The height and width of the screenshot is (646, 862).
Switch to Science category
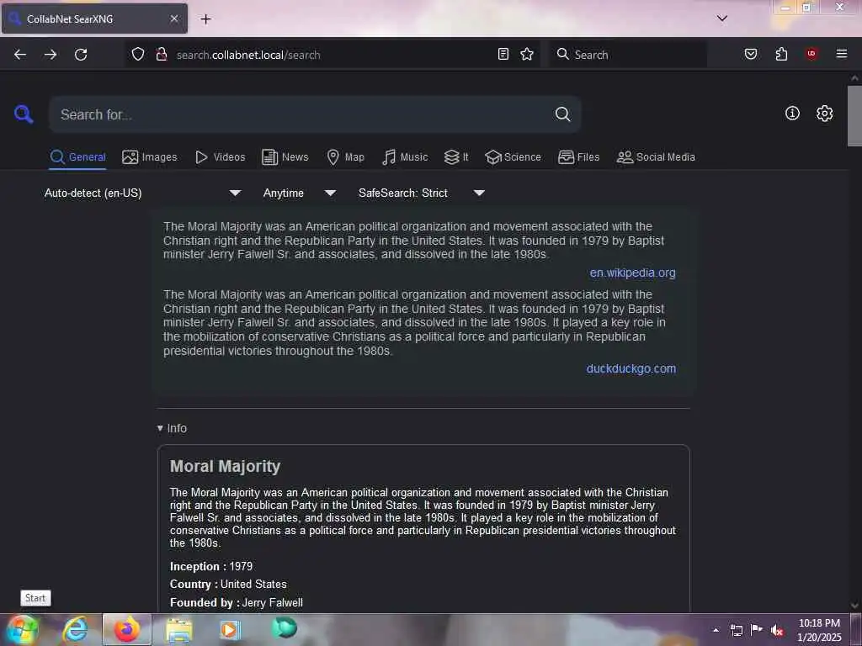513,157
